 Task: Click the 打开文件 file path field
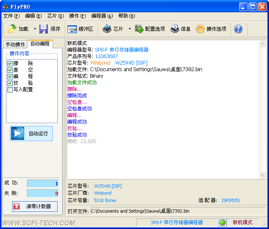pyautogui.click(x=177, y=211)
